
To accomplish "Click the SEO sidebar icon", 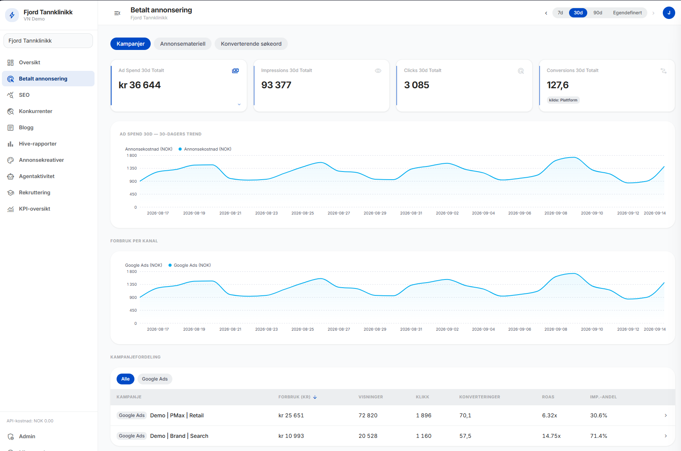I will (10, 95).
